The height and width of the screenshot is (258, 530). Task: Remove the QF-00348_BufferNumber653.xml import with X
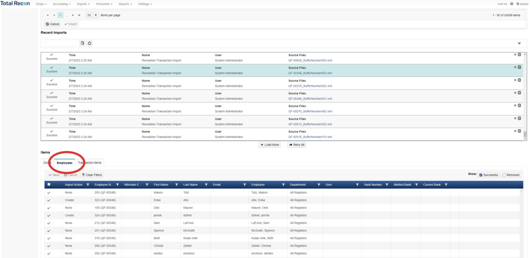click(x=515, y=67)
